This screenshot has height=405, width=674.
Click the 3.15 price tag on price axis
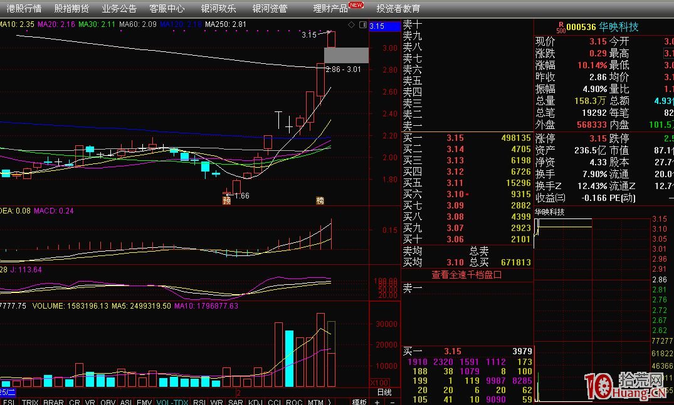[x=385, y=26]
